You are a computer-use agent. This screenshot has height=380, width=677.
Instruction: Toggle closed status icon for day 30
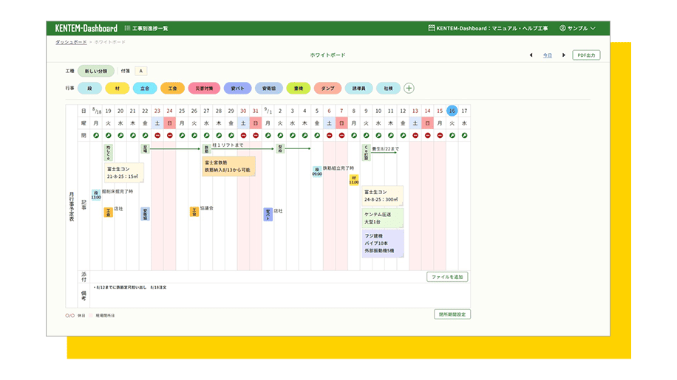point(243,135)
